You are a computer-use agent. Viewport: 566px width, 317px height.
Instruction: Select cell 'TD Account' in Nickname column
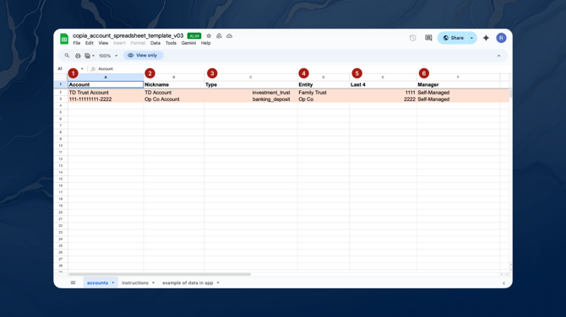tap(174, 93)
